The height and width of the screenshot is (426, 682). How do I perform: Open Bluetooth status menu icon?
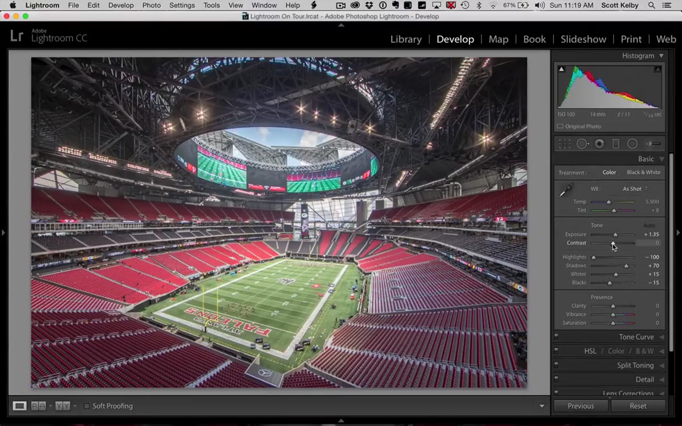(x=479, y=5)
